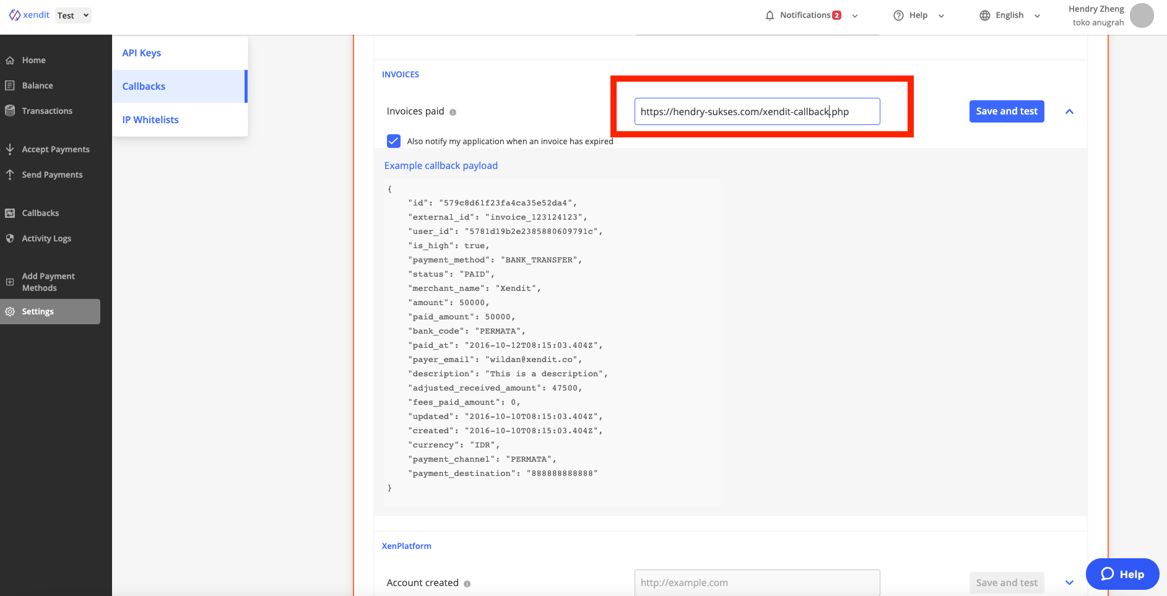Click the globe language icon
The image size is (1167, 596).
coord(985,15)
